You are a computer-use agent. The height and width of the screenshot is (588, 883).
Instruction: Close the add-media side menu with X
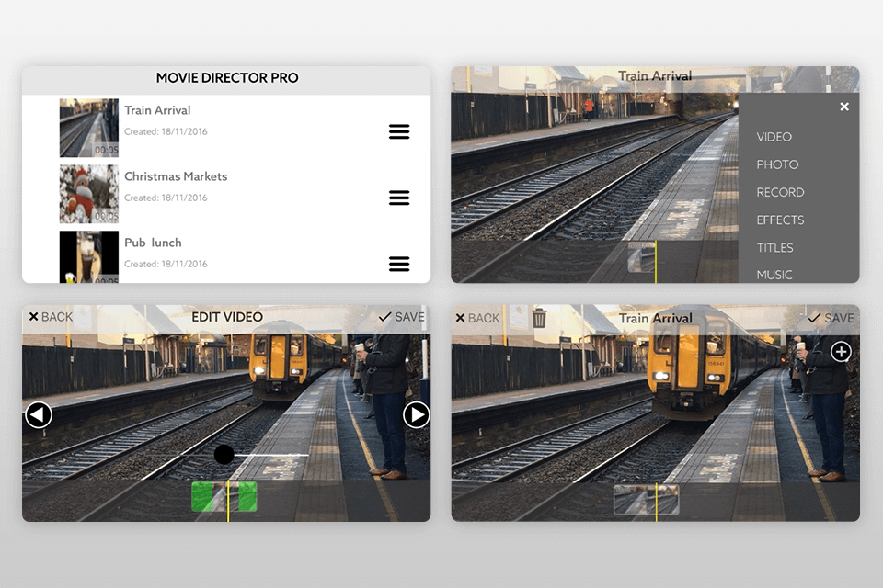[x=844, y=107]
